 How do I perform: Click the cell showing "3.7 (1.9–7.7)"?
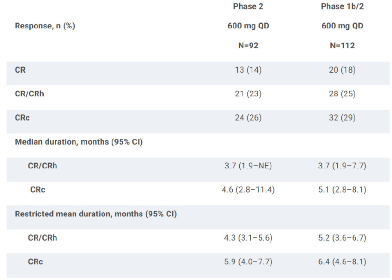coord(342,166)
